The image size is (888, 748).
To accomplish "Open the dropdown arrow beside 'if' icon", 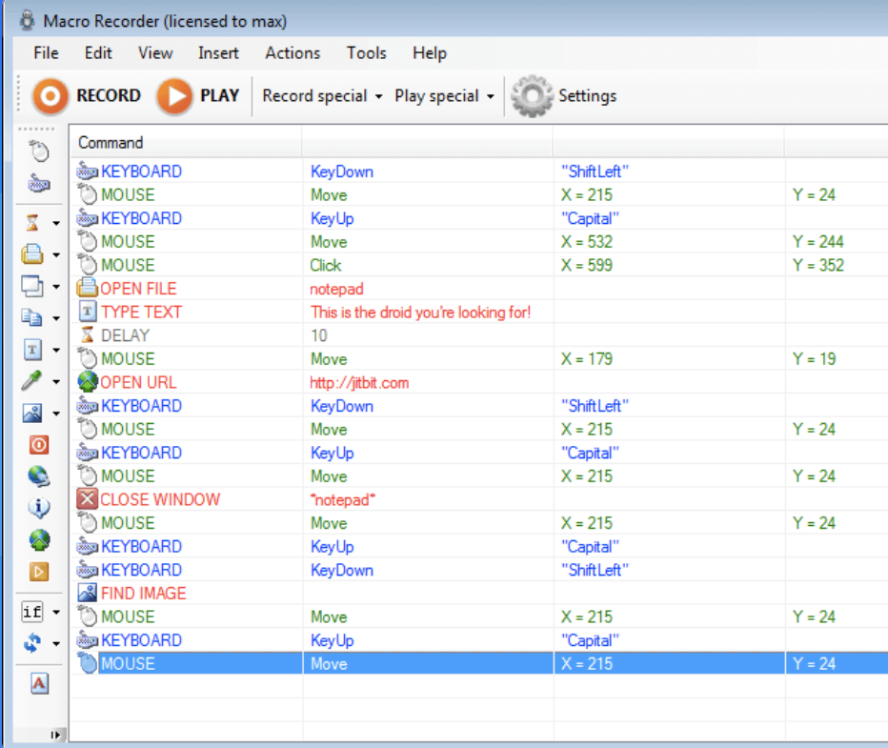I will (x=56, y=612).
